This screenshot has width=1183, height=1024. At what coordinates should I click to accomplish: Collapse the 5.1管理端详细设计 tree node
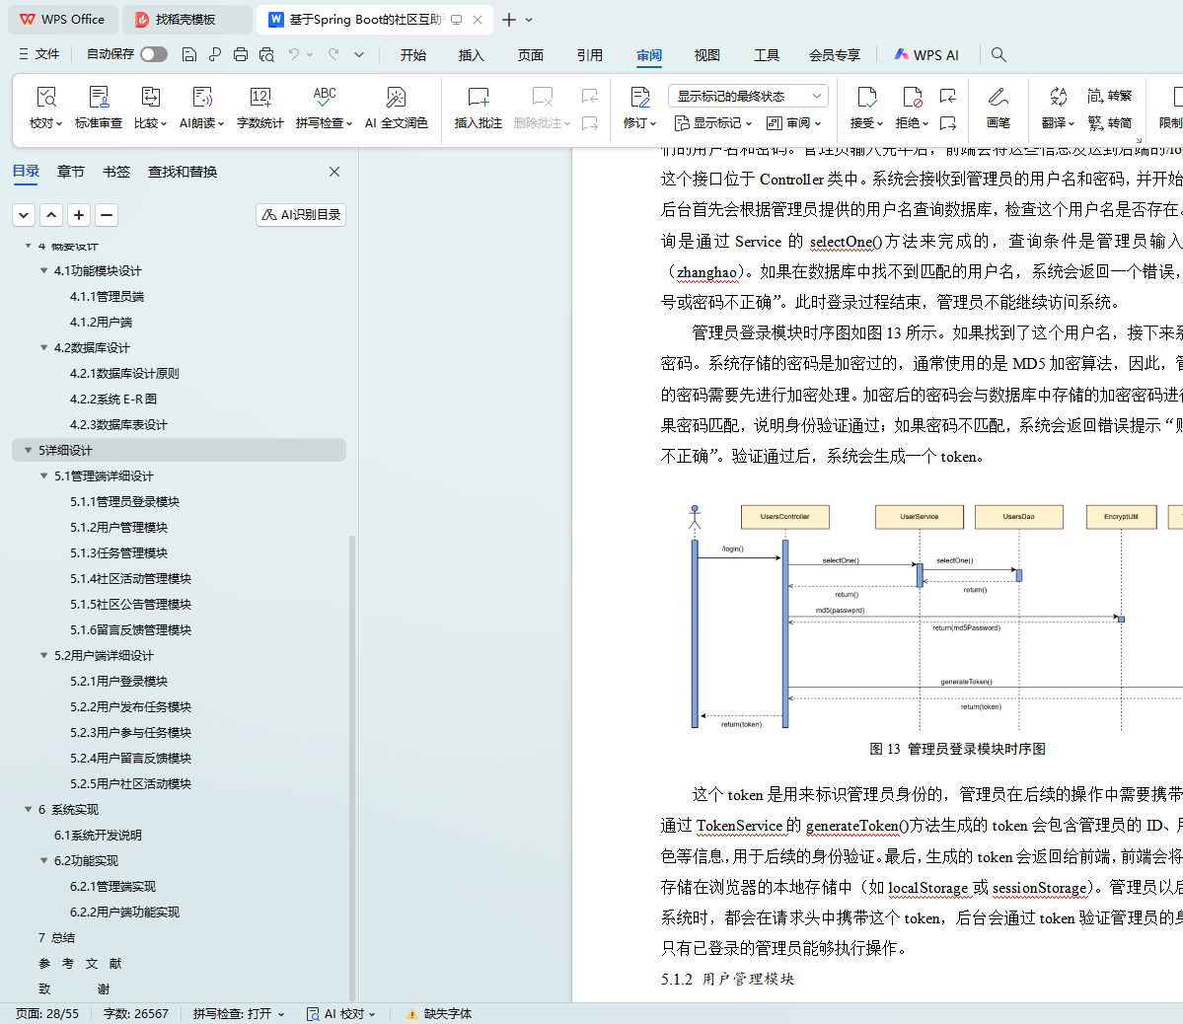click(44, 476)
